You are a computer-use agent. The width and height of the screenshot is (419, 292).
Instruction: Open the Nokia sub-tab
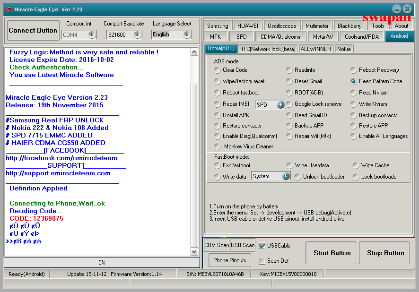(x=344, y=49)
